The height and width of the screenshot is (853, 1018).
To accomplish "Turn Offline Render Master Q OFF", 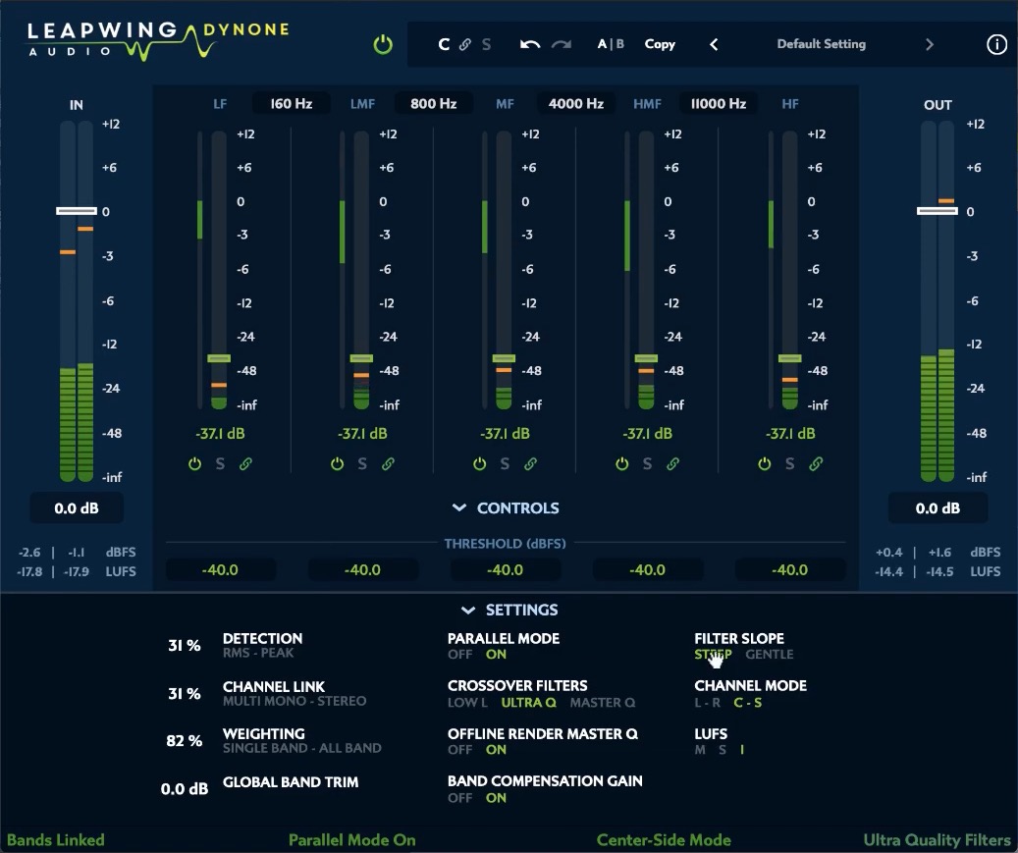I will point(459,750).
